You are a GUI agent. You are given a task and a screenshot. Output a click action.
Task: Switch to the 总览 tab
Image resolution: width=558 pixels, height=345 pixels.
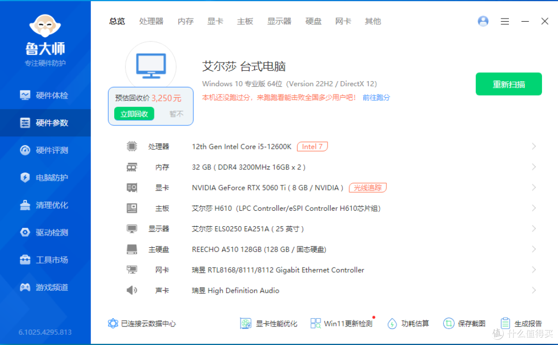(117, 21)
